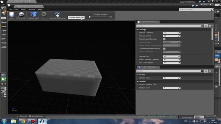Click the back arrow in content browser
Viewport: 221px width, 124px height.
[2, 84]
